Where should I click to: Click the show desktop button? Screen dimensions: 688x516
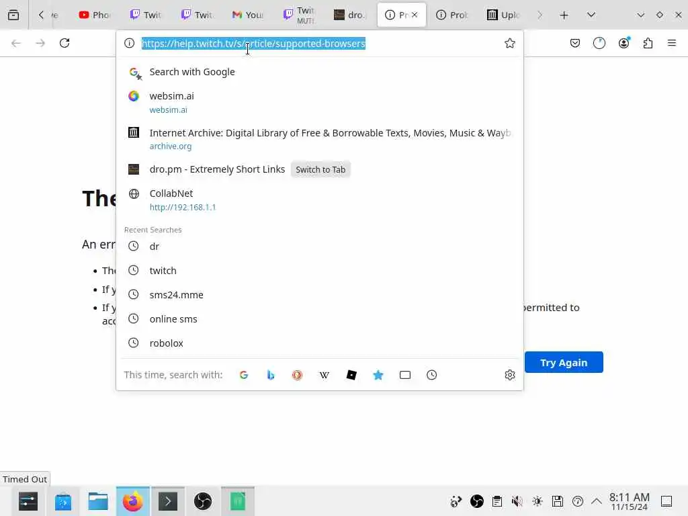[666, 501]
